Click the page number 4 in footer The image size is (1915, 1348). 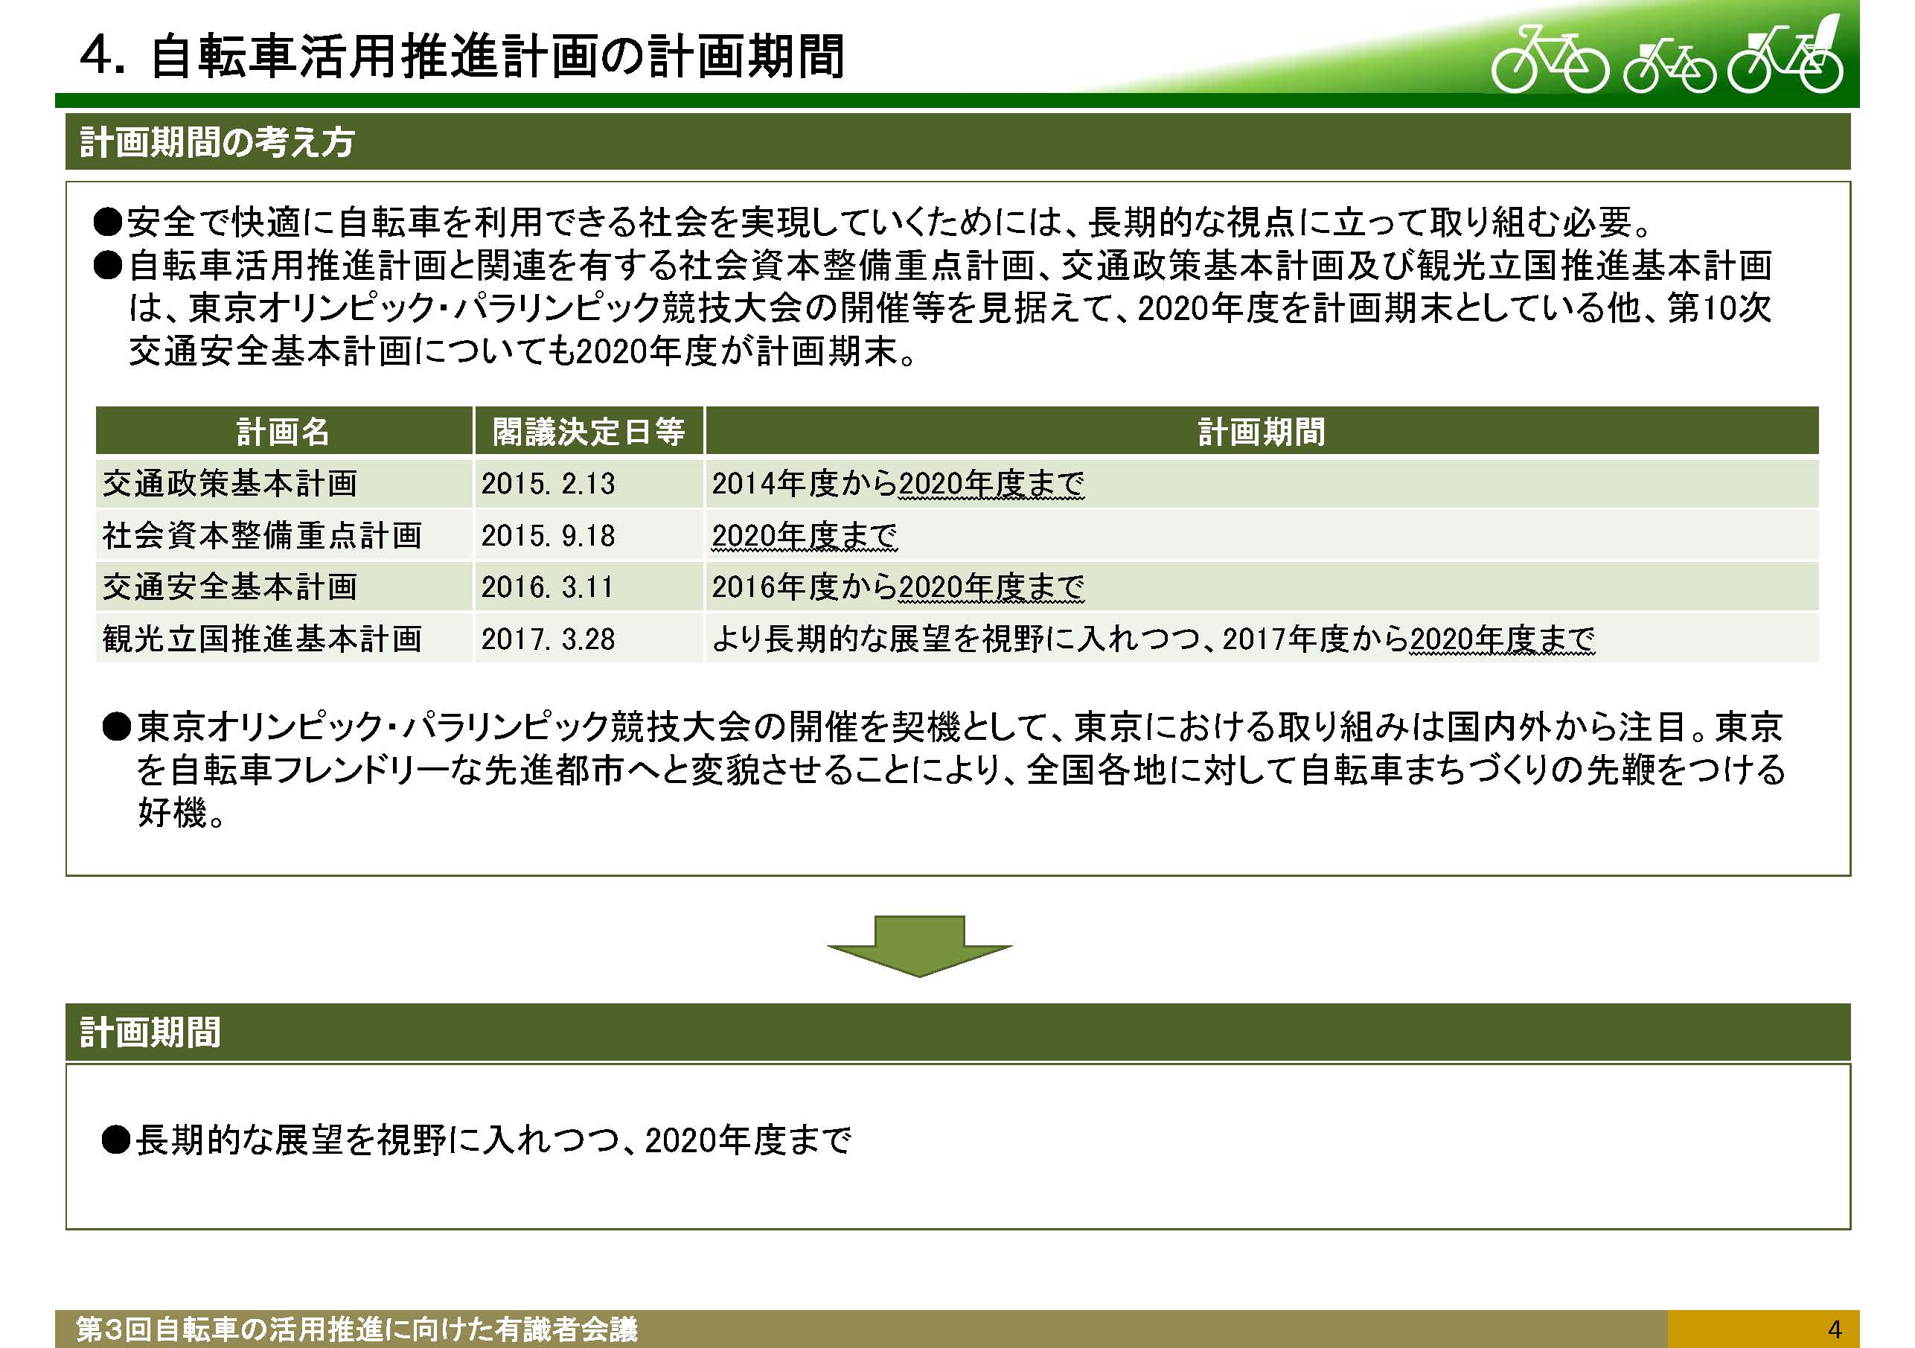pos(1834,1329)
